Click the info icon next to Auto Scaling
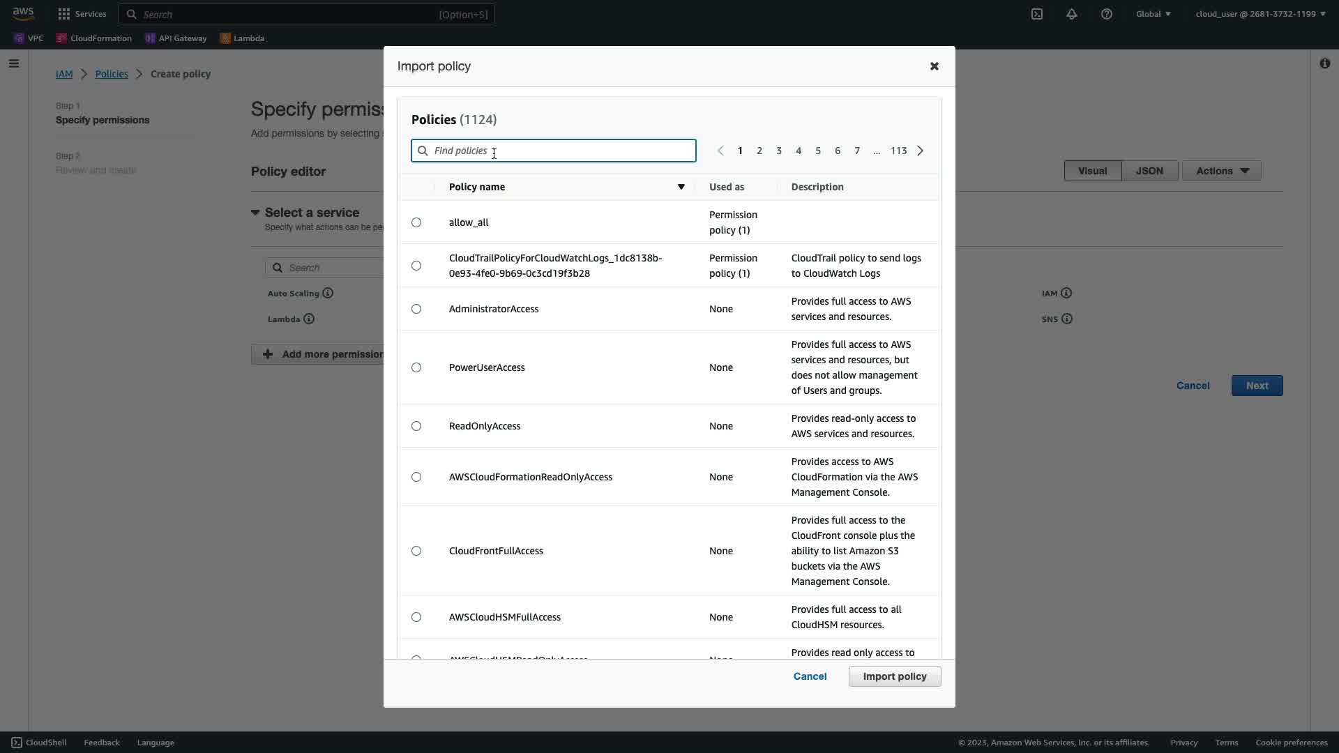The image size is (1339, 753). [x=328, y=294]
